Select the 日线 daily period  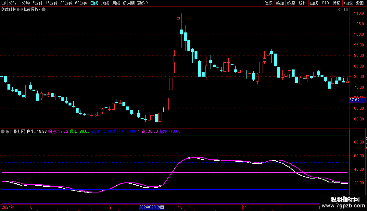pos(94,3)
